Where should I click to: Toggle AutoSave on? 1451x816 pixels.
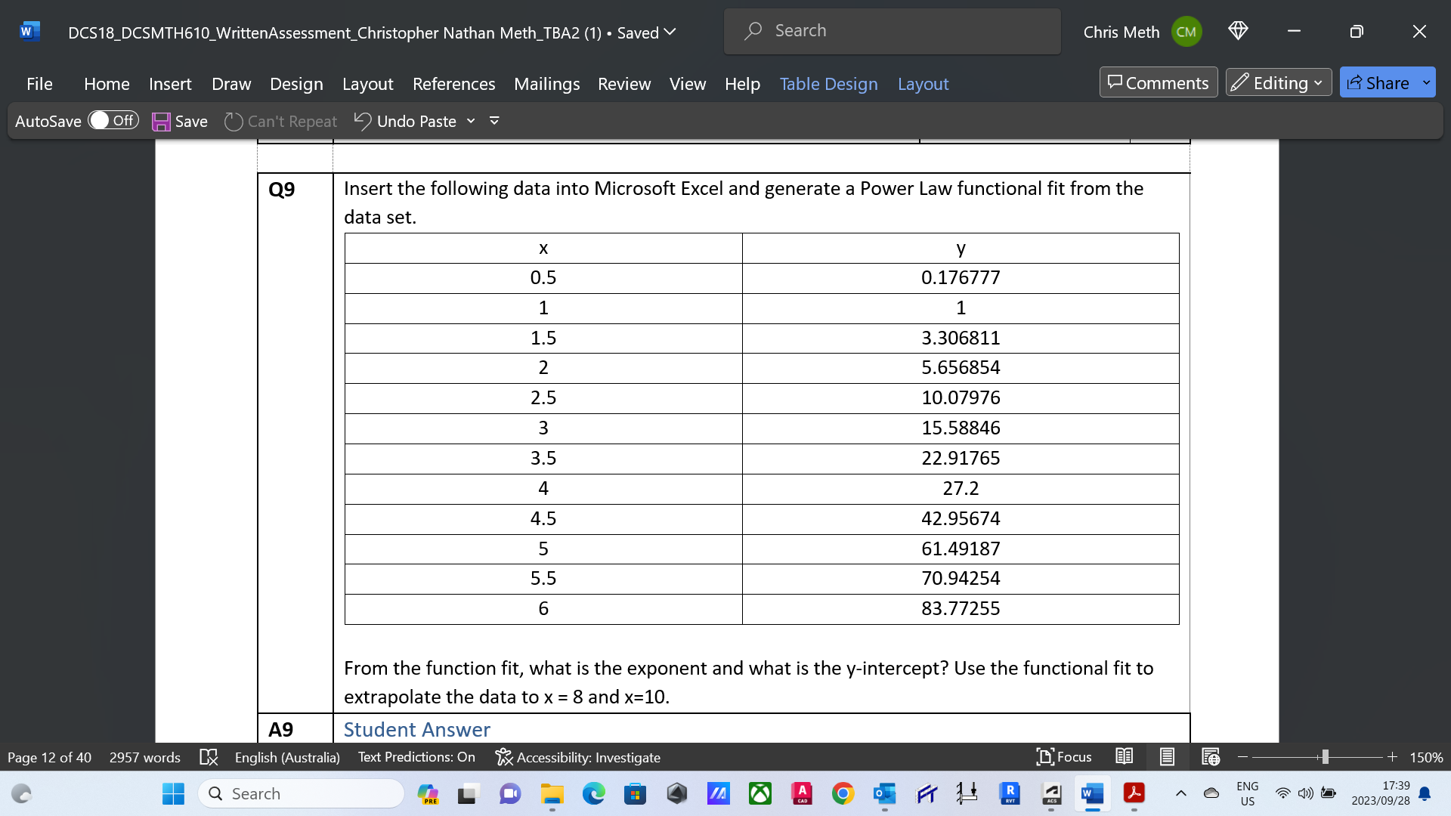pyautogui.click(x=113, y=120)
